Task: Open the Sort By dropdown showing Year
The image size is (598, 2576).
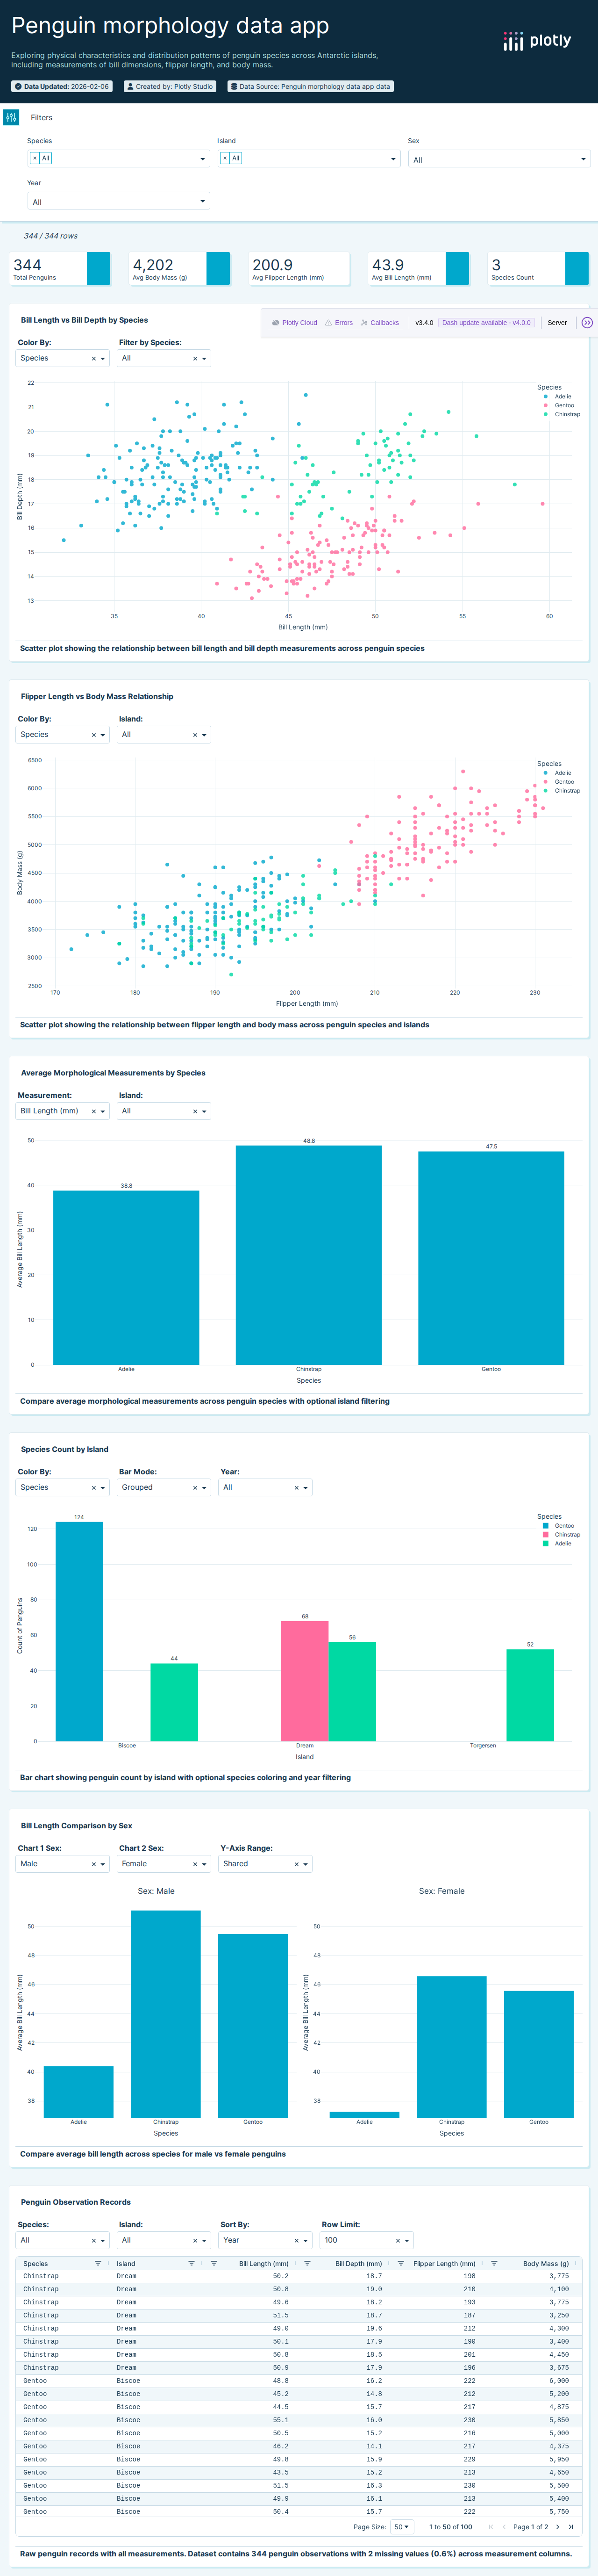Action: tap(265, 2240)
